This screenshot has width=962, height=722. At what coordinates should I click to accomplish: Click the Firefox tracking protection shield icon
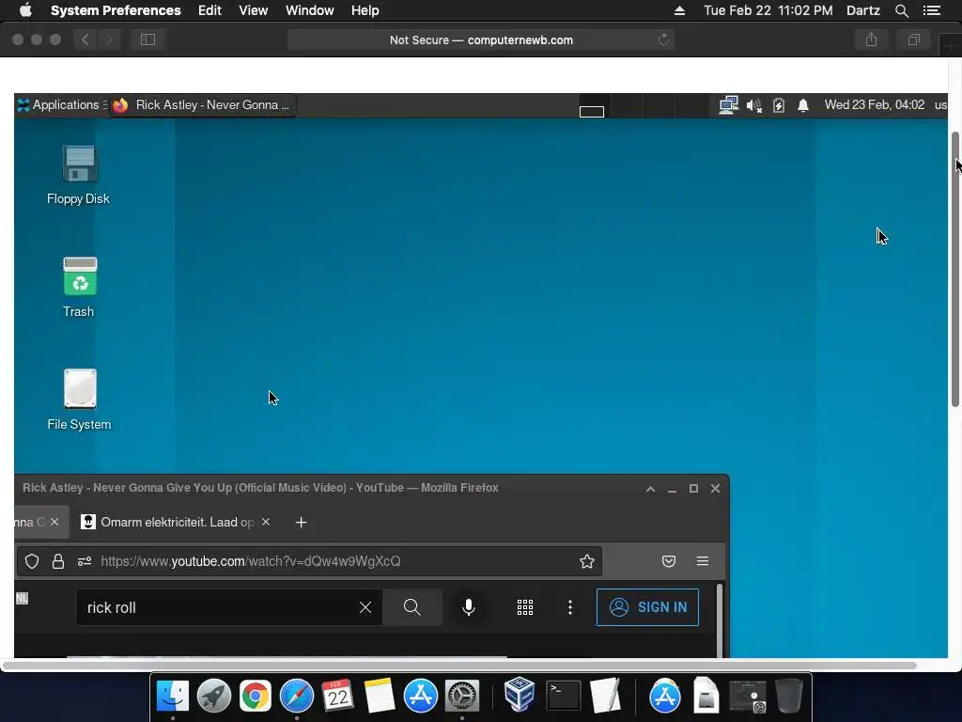(x=32, y=561)
